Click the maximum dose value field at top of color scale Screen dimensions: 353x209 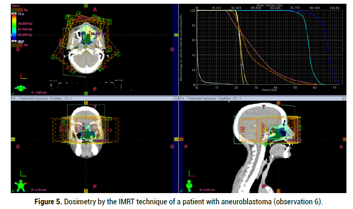tap(16, 9)
